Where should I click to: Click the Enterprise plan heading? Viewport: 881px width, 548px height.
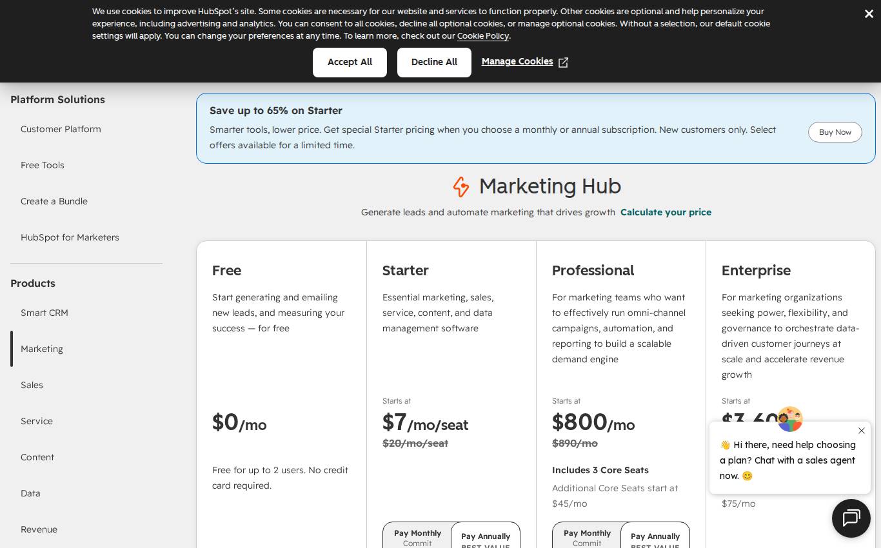(756, 270)
